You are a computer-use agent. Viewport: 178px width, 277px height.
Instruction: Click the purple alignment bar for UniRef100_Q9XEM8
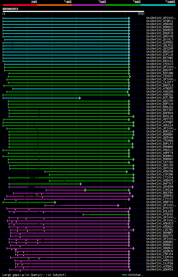pyautogui.click(x=71, y=187)
